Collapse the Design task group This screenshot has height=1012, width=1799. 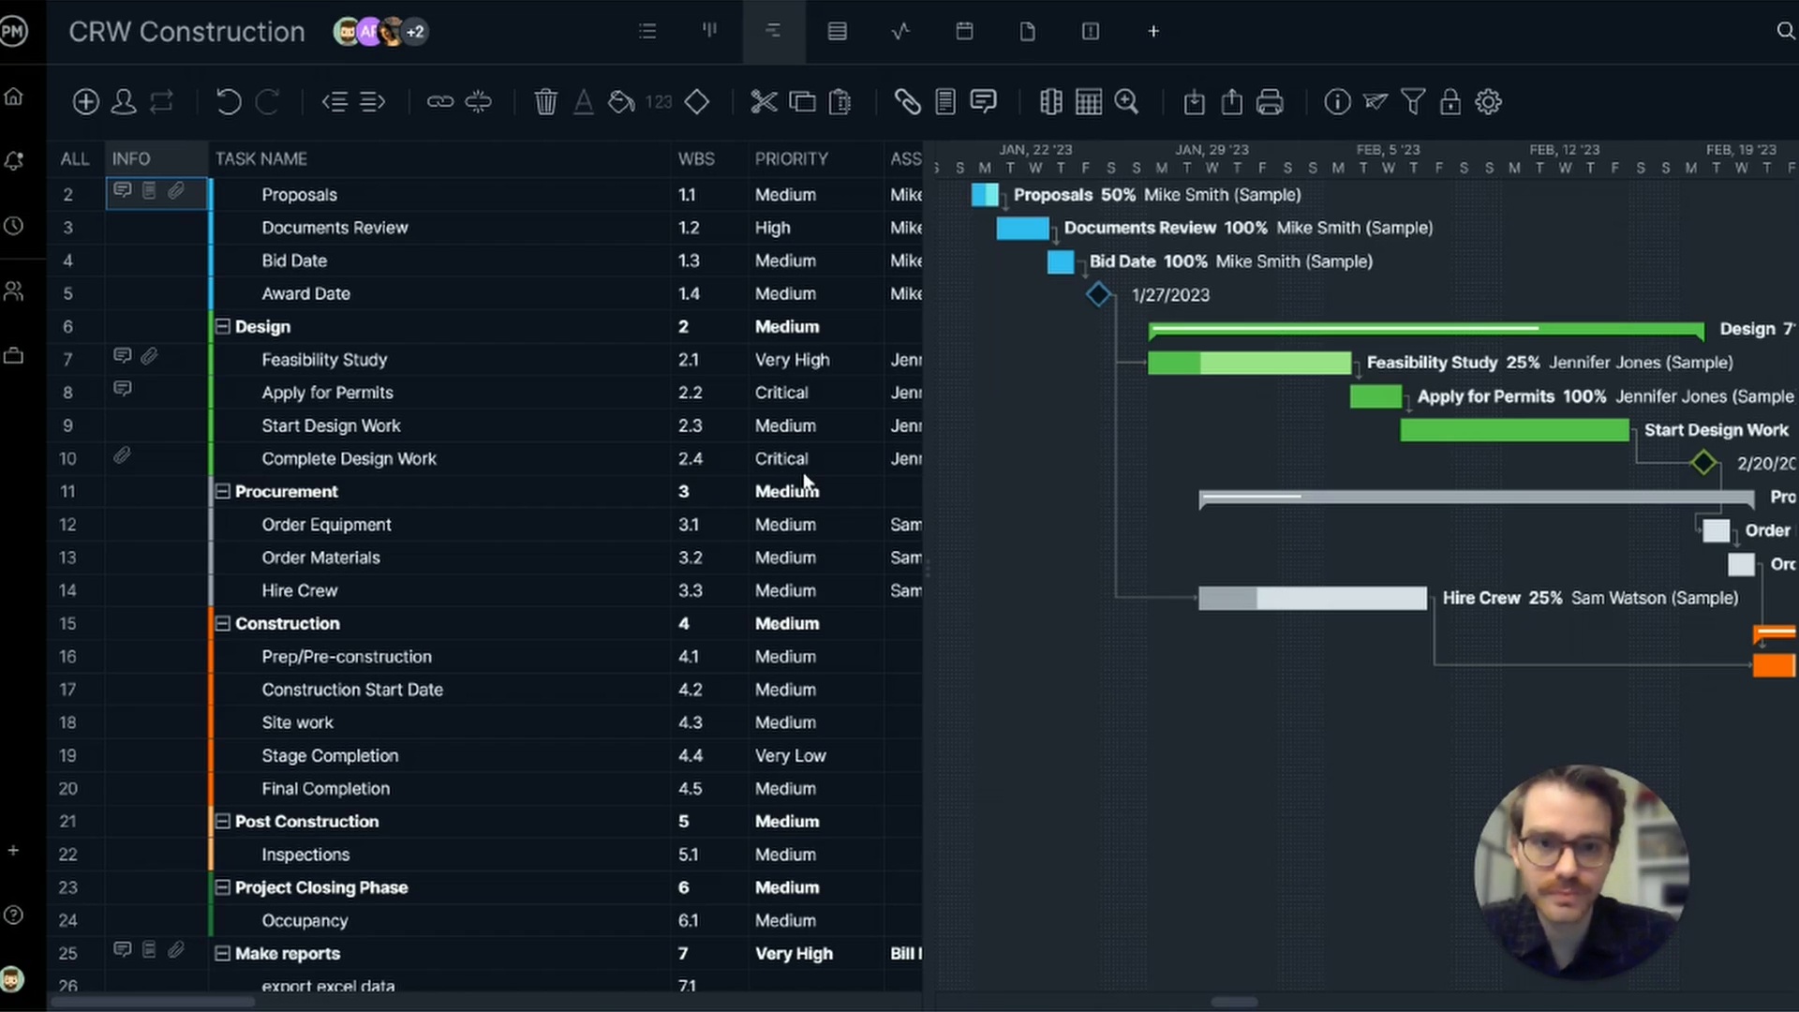tap(223, 327)
